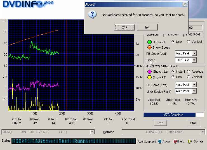The height and width of the screenshot is (150, 207).
Task: Select Average radio button for Jitter
Action: [x=189, y=72]
